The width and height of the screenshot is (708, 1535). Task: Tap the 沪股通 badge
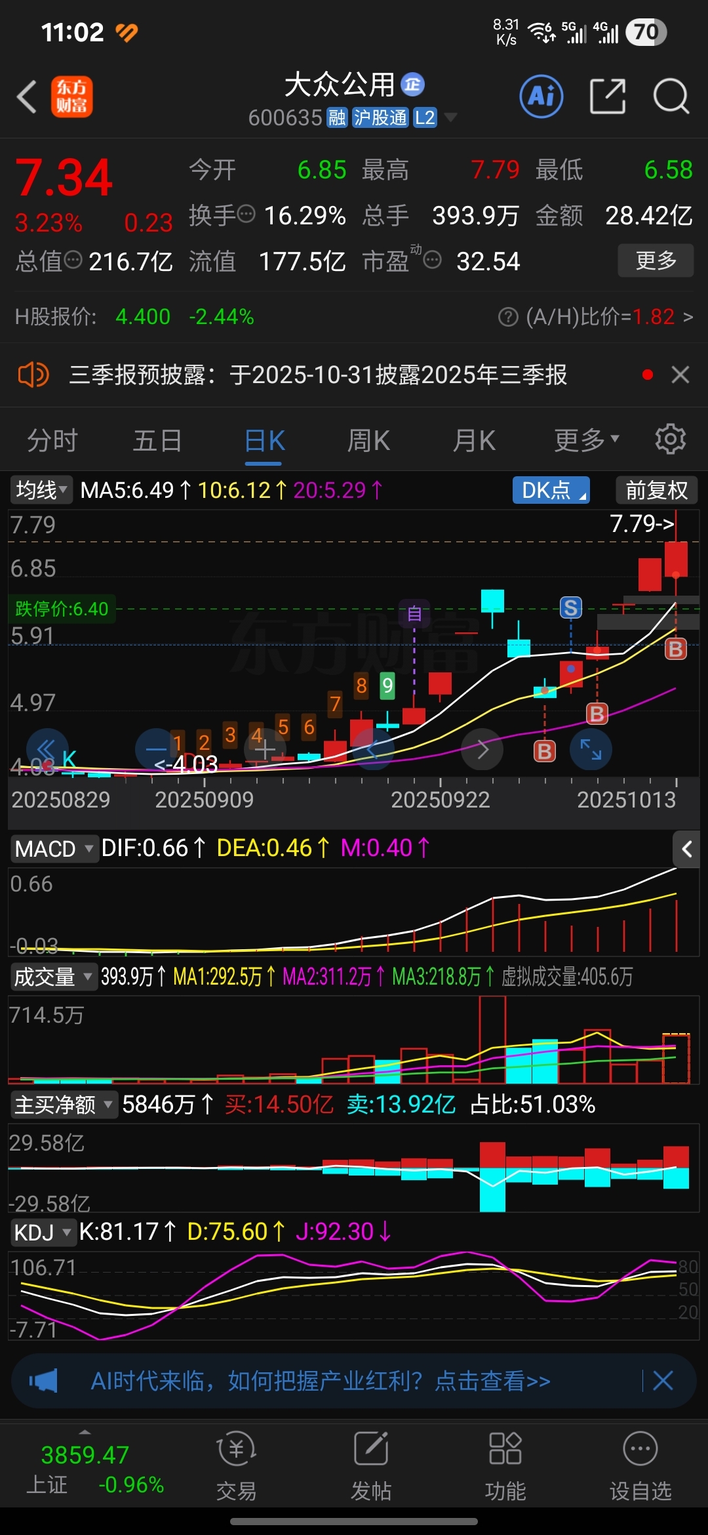point(380,117)
